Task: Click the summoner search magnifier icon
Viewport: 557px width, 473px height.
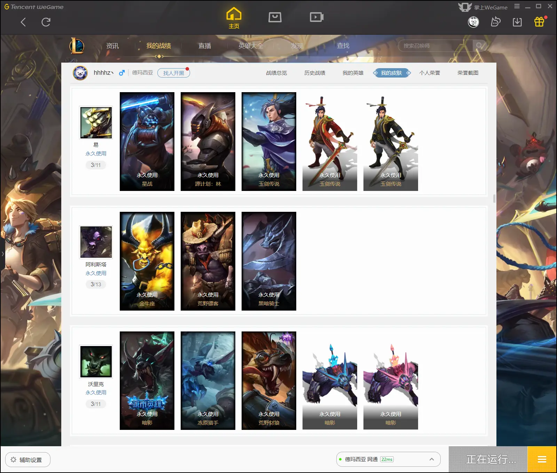Action: click(x=479, y=46)
